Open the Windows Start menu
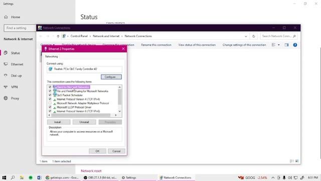 (x=4, y=177)
